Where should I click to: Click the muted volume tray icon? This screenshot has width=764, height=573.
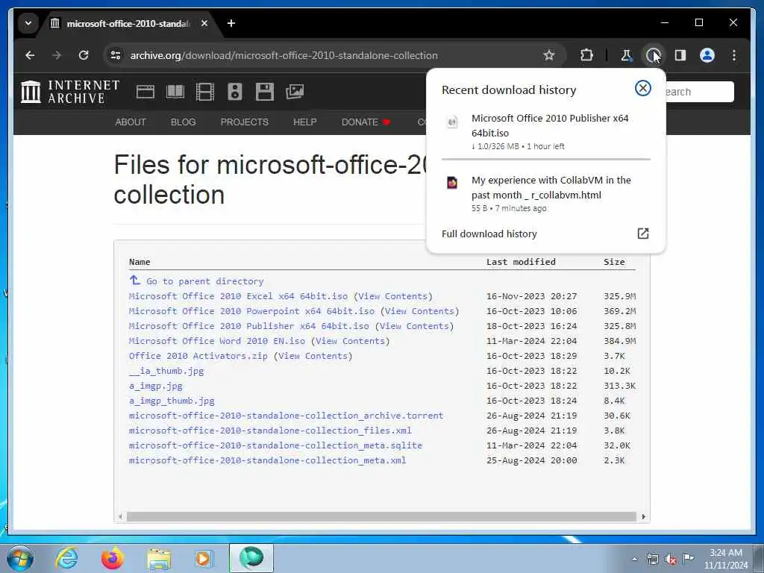click(671, 560)
